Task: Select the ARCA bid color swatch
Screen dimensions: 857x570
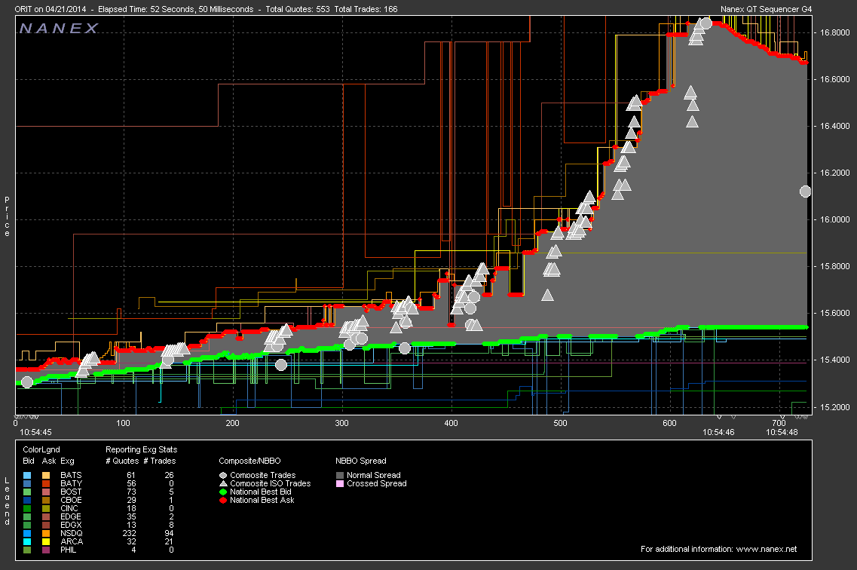Action: point(27,541)
